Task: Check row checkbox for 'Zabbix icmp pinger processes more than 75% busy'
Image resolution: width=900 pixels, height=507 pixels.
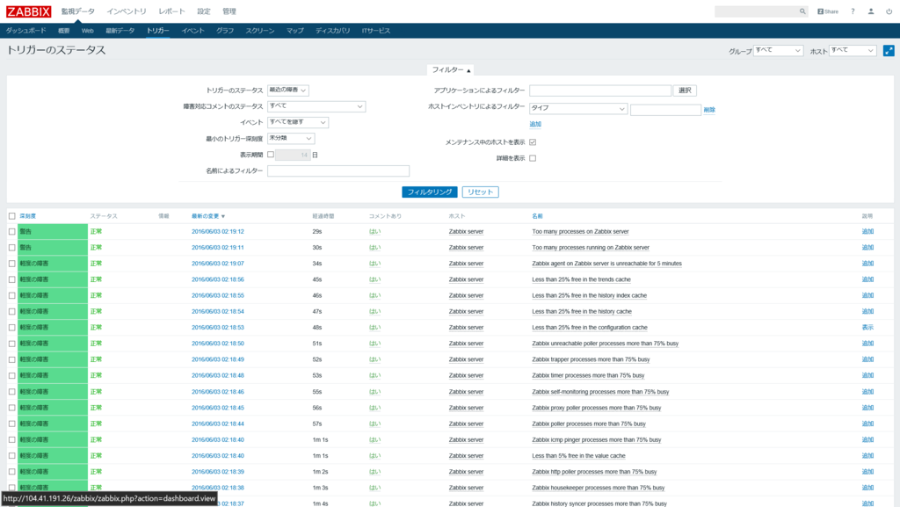Action: click(x=12, y=440)
